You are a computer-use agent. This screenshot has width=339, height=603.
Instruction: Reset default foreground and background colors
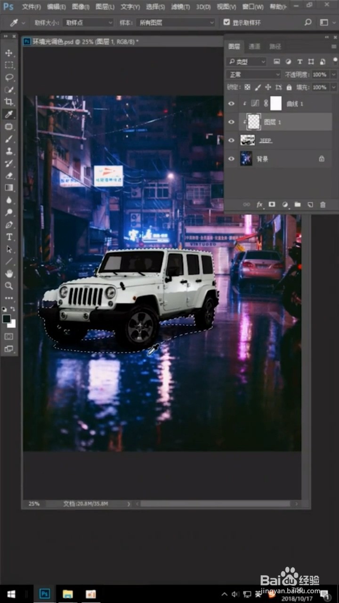click(4, 309)
